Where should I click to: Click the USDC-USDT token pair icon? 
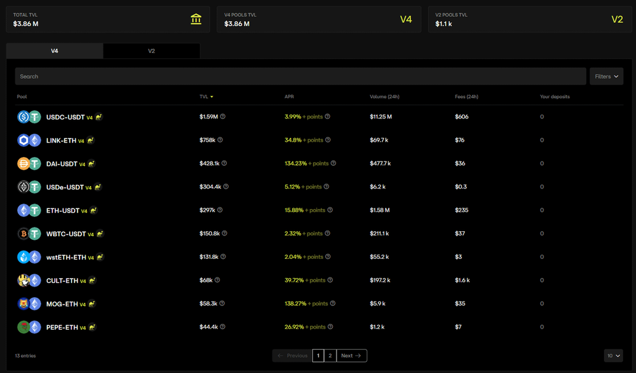(29, 117)
